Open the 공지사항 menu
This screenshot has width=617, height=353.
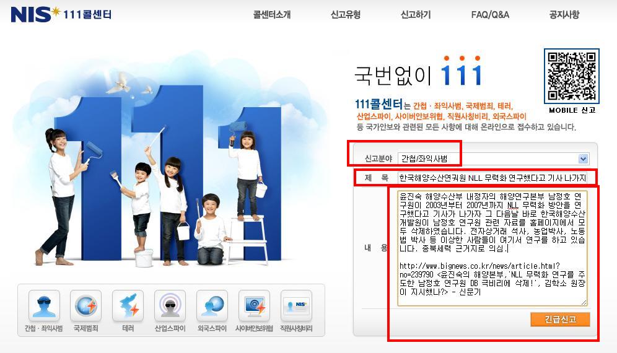coord(564,15)
